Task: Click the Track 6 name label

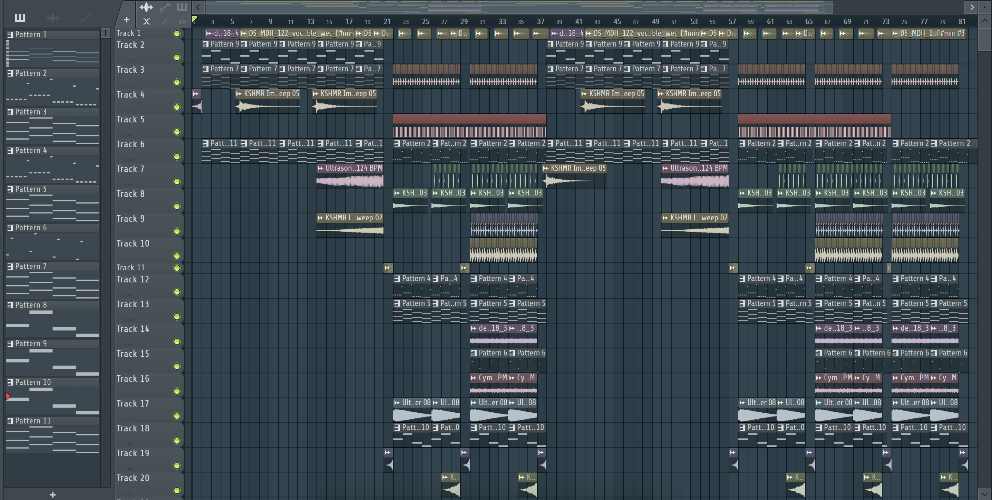Action: click(x=130, y=144)
